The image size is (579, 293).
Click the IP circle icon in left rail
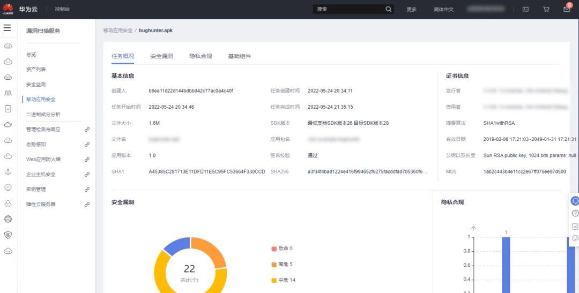8,187
